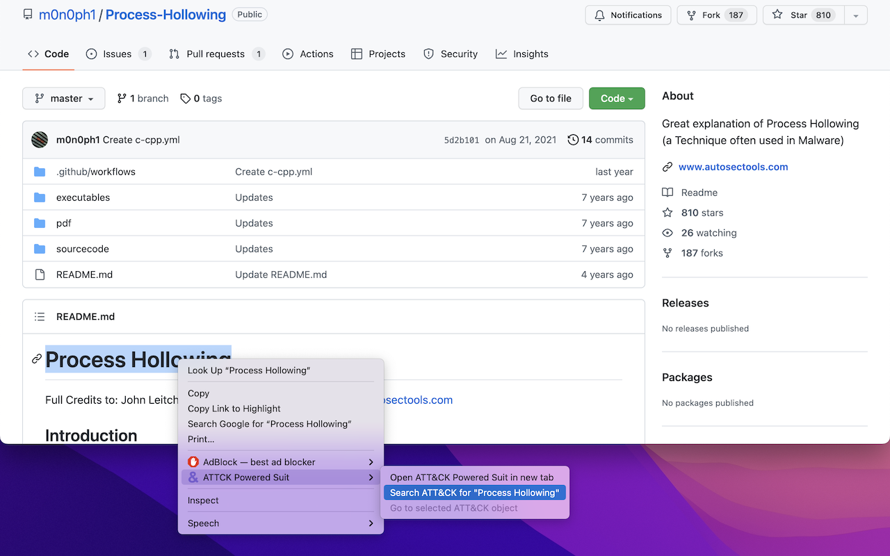The height and width of the screenshot is (556, 890).
Task: Open the Process-Hollowing repository title link
Action: [165, 15]
